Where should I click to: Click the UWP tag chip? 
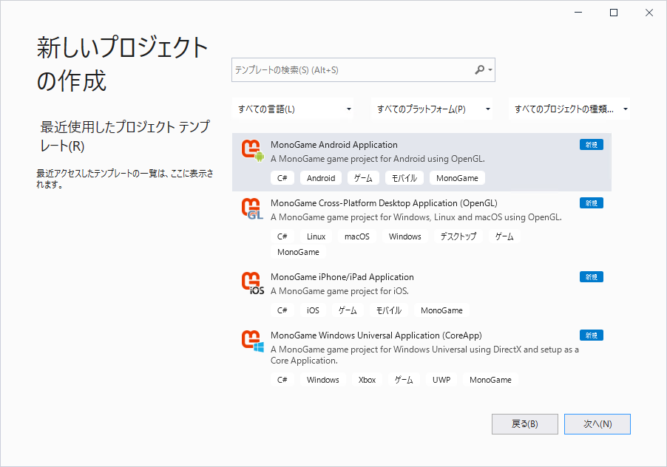(441, 380)
